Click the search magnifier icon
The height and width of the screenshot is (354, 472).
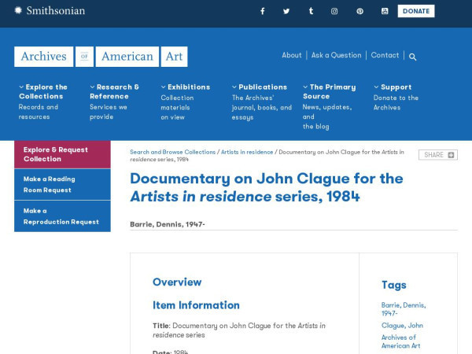[413, 57]
